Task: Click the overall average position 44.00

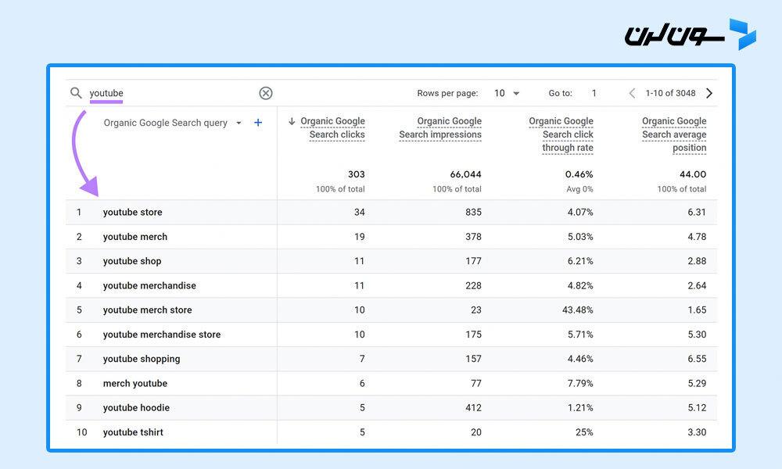Action: pyautogui.click(x=693, y=174)
